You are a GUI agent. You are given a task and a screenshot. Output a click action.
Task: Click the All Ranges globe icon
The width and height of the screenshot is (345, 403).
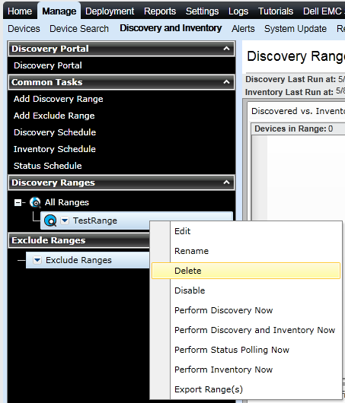pyautogui.click(x=35, y=202)
